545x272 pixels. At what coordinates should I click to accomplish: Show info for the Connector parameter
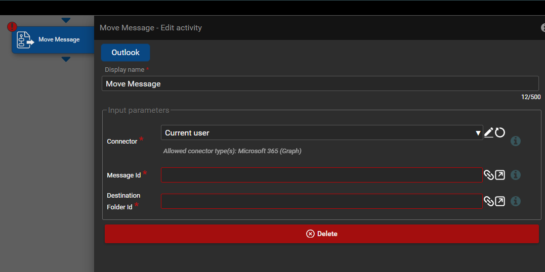coord(516,141)
